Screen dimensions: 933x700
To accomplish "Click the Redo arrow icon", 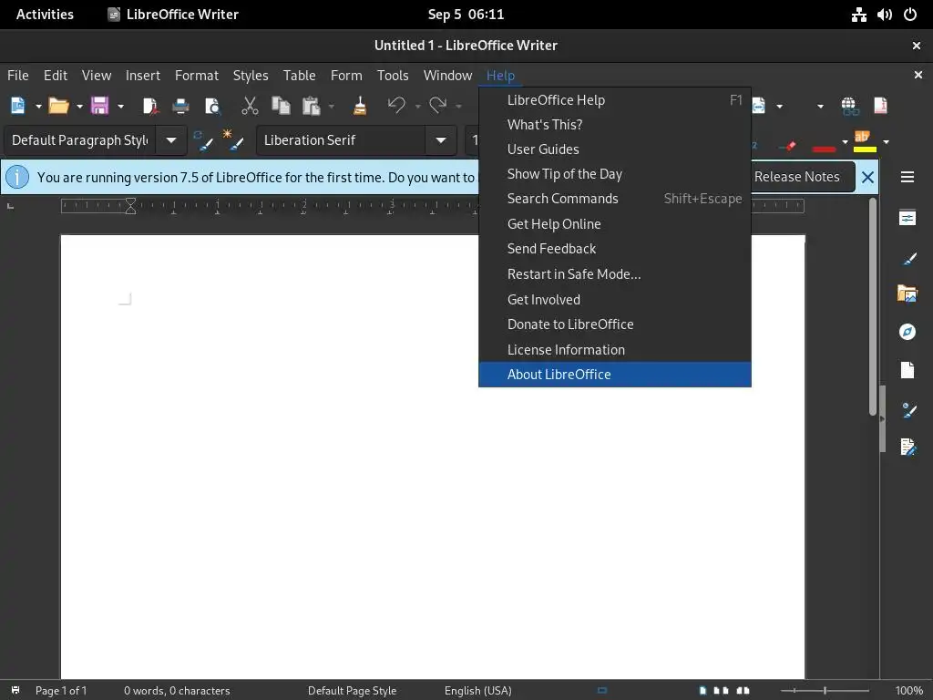I will point(438,106).
